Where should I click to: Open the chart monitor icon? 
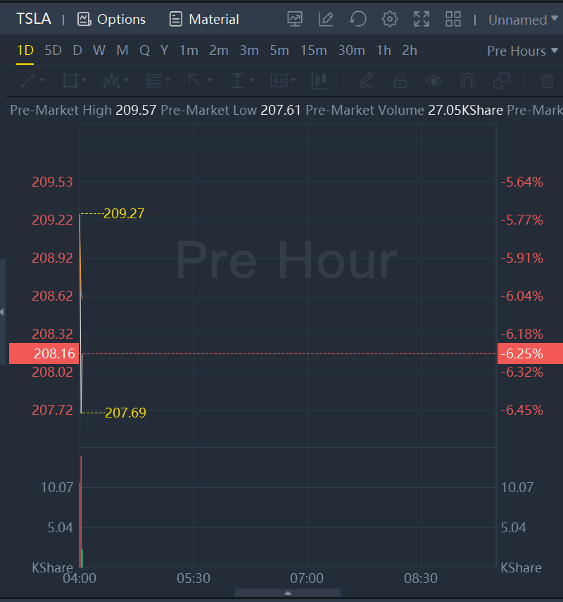[x=295, y=19]
